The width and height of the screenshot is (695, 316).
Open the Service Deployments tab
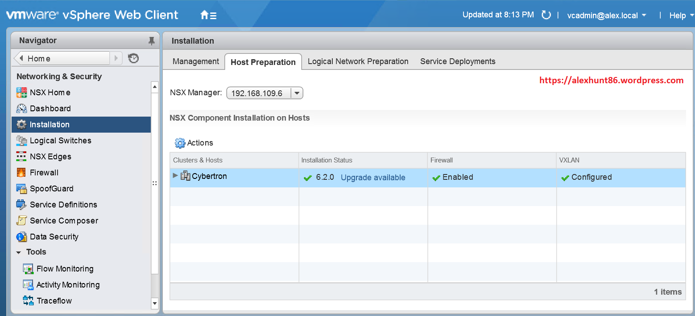[457, 61]
